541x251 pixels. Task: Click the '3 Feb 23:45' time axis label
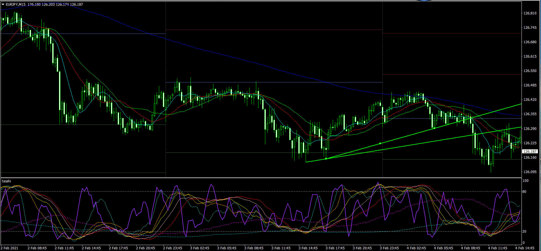389,248
